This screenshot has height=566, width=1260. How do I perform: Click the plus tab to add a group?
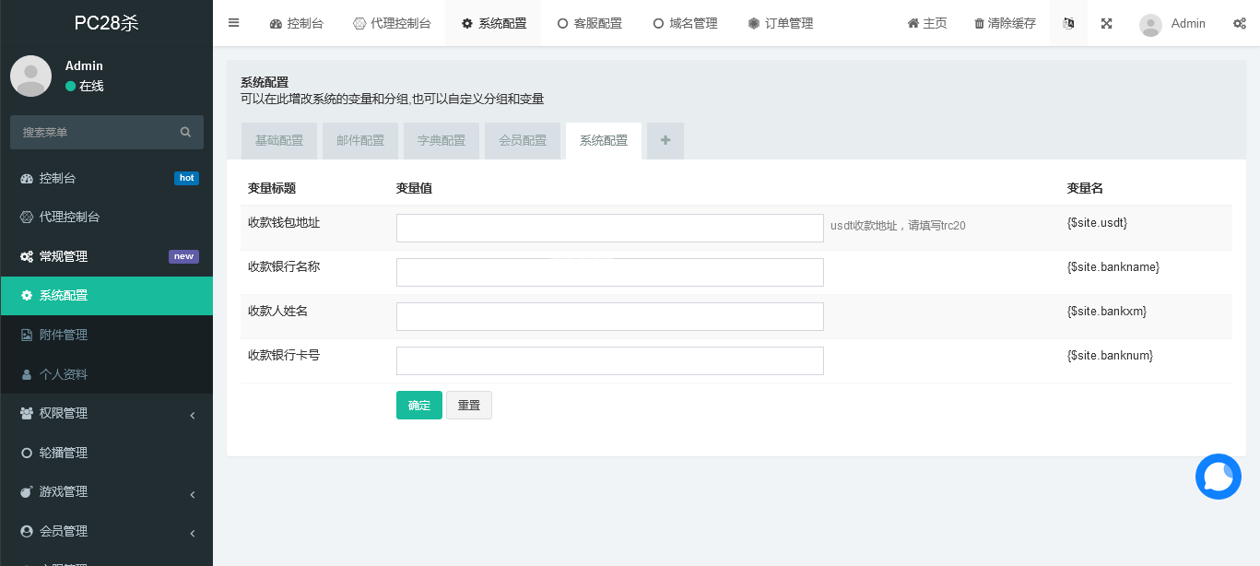665,140
